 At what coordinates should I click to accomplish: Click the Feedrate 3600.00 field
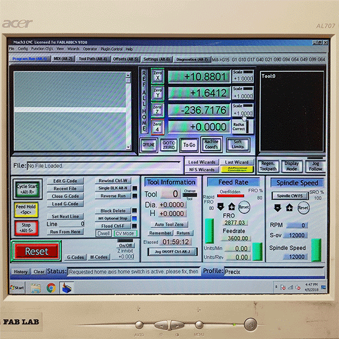(236, 238)
